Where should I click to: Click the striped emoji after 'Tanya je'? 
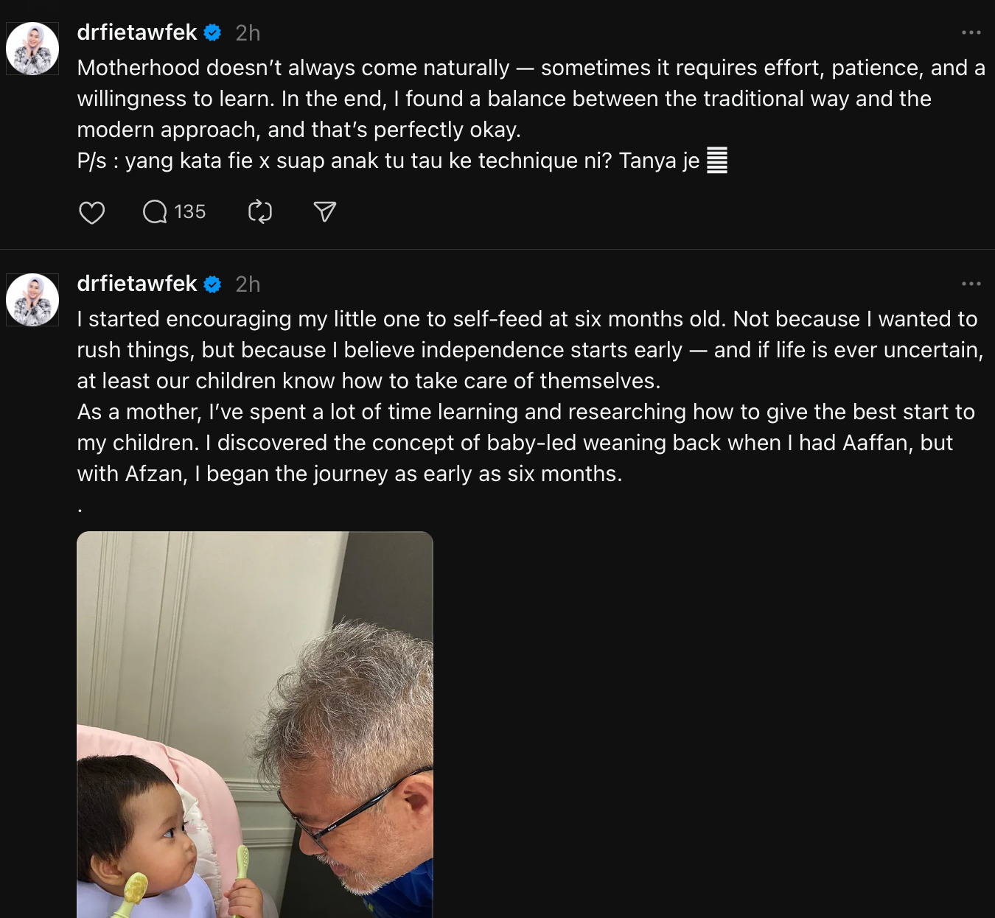pos(717,161)
